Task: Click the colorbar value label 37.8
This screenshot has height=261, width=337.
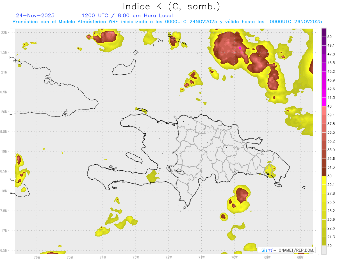Action: 331,124
